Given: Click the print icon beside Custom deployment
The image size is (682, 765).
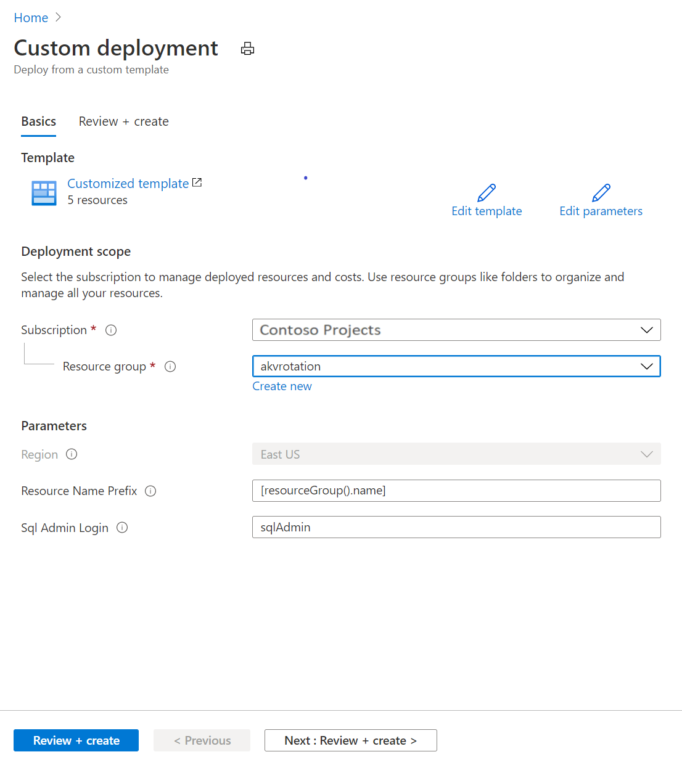Looking at the screenshot, I should coord(247,49).
